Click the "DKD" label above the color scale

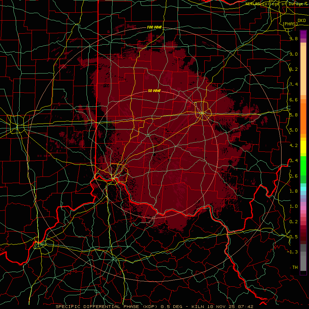point(302,21)
